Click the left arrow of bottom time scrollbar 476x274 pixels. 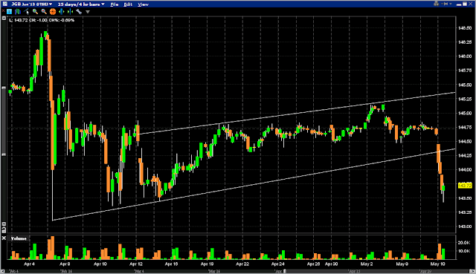click(2, 271)
